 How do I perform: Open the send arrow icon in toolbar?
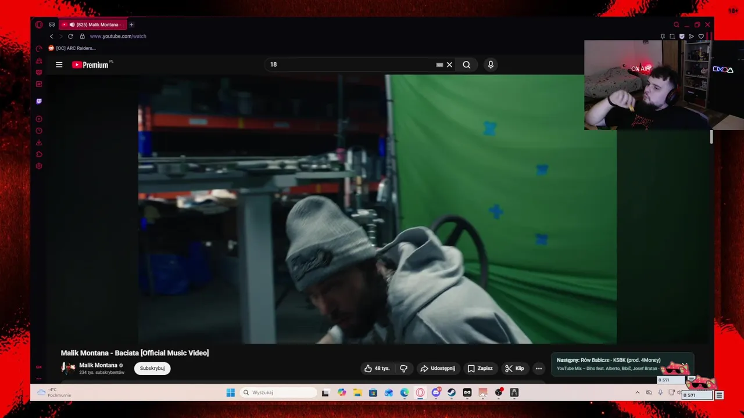click(691, 36)
